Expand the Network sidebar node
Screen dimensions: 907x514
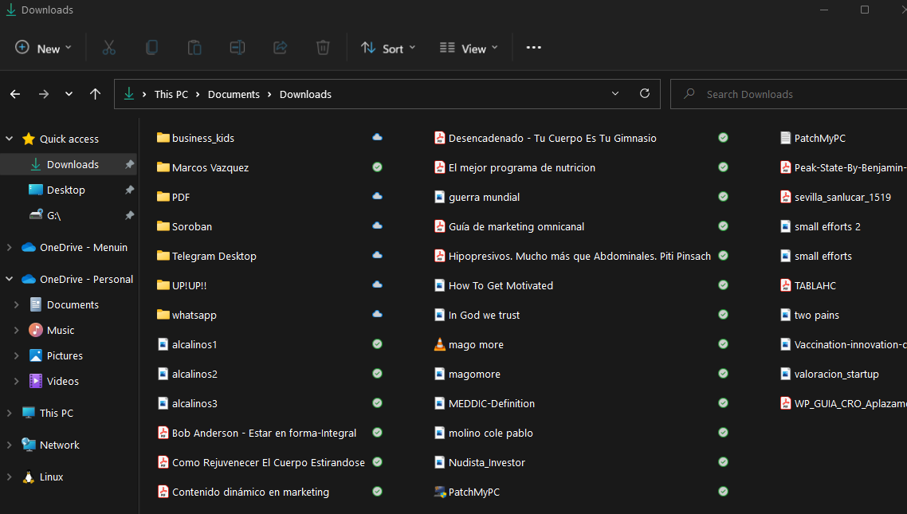click(x=10, y=445)
